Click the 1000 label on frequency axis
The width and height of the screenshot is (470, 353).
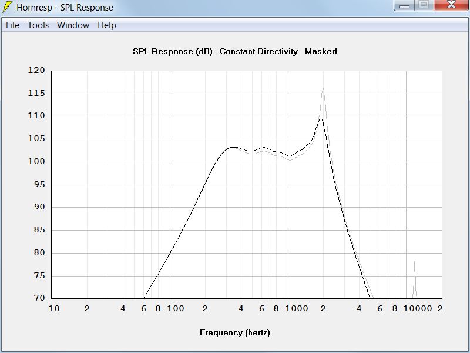(297, 308)
